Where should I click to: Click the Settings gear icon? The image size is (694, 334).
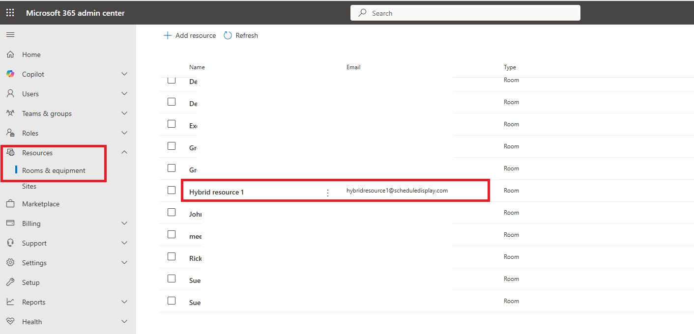(x=10, y=263)
